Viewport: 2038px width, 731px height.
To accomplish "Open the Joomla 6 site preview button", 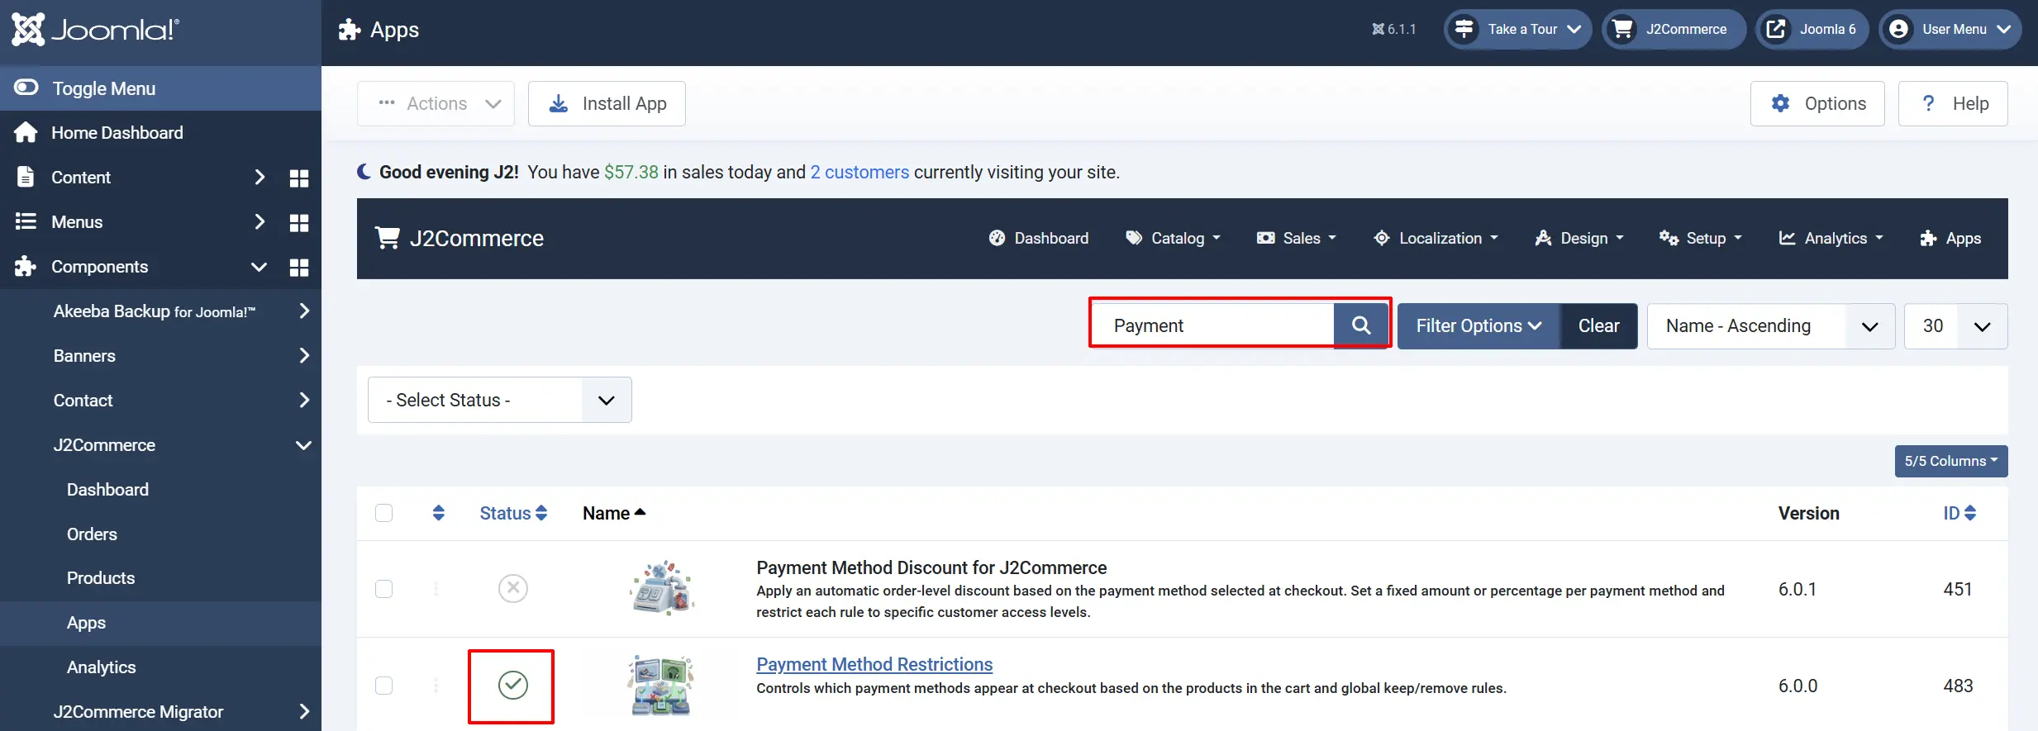I will [1812, 30].
